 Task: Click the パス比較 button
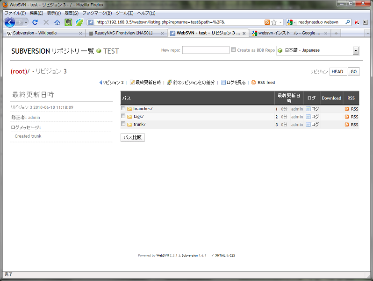click(x=132, y=137)
